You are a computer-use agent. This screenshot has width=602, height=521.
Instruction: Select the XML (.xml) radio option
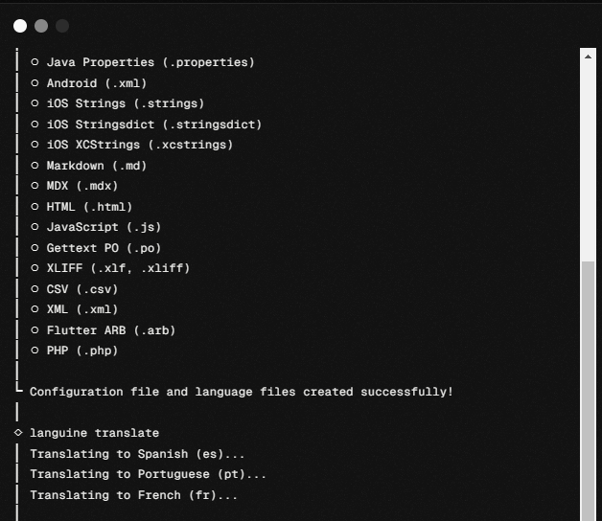pyautogui.click(x=35, y=309)
